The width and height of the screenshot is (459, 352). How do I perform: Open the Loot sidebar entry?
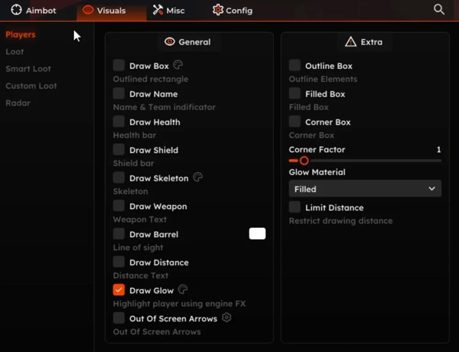(15, 52)
